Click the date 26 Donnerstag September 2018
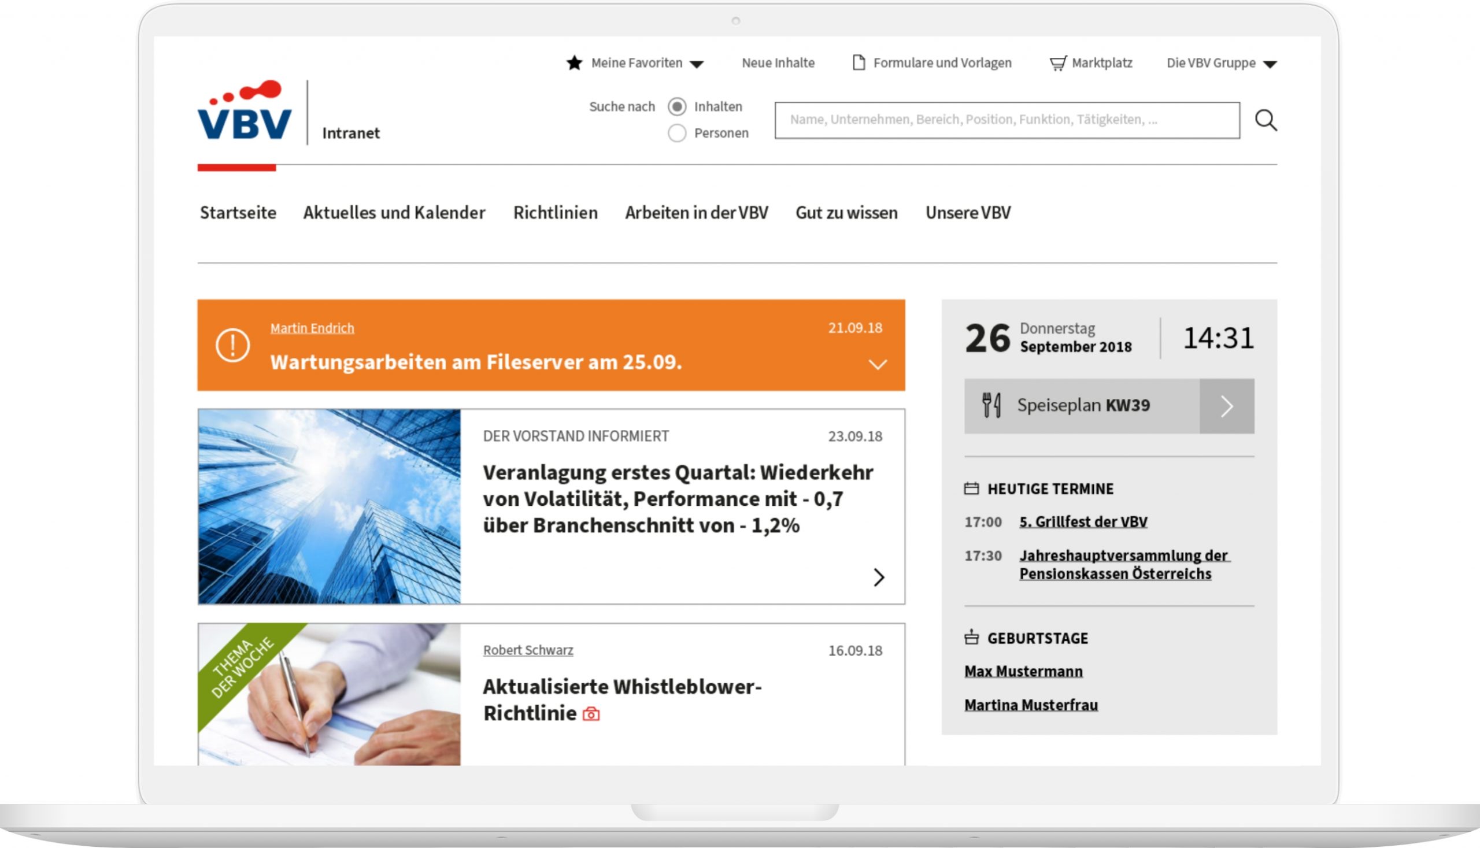The image size is (1480, 848). [1048, 338]
